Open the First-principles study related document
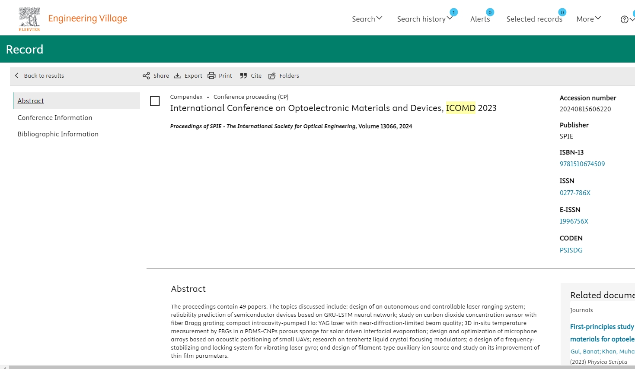This screenshot has height=369, width=635. [x=602, y=333]
